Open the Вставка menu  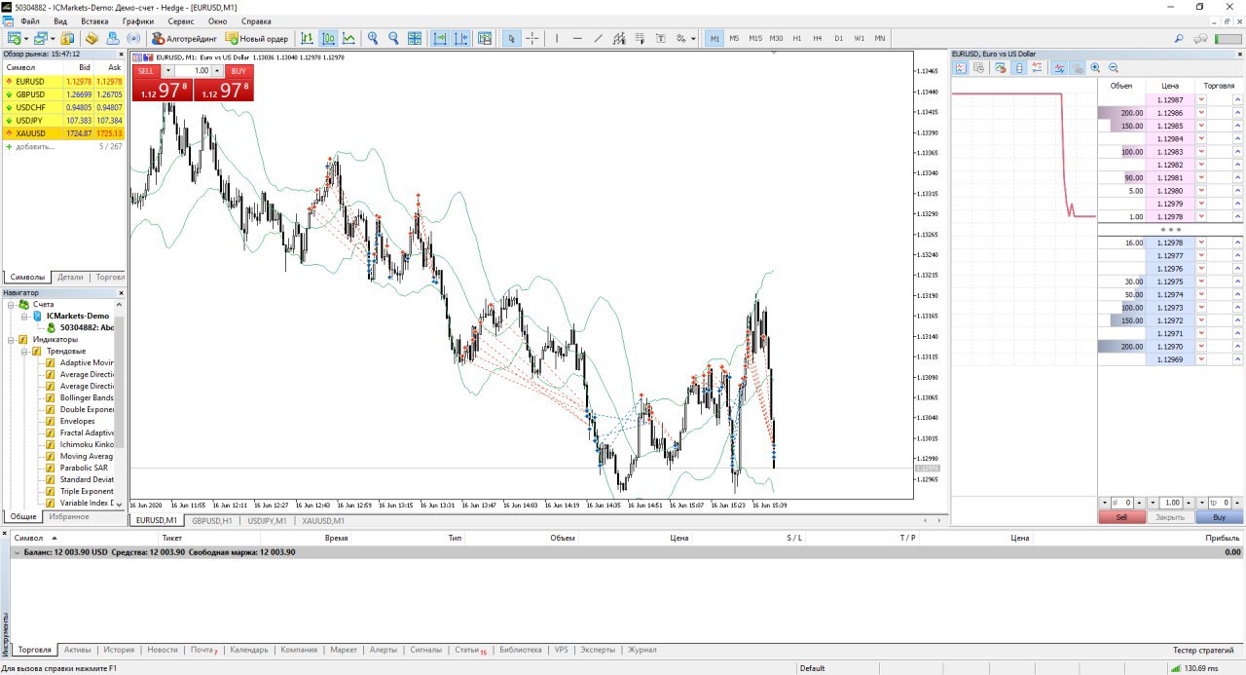point(94,20)
